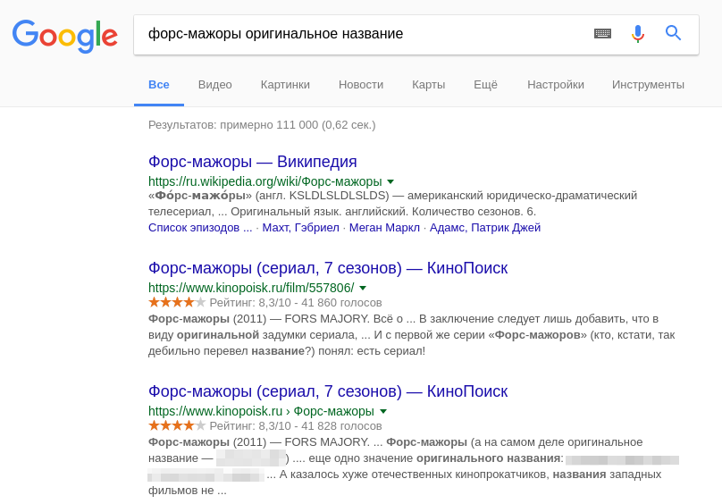Submit search with the magnifier icon
This screenshot has height=504, width=722.
673,33
